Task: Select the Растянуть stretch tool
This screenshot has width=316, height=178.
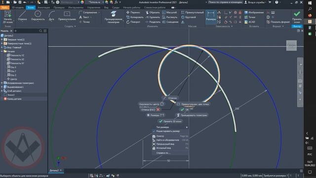Action: pyautogui.click(x=170, y=17)
